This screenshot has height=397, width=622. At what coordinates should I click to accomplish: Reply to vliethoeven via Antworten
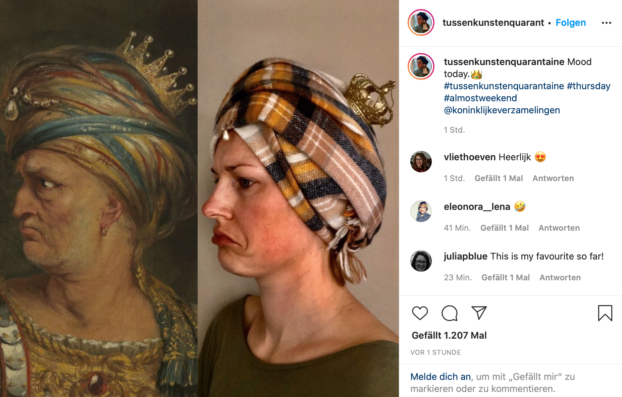click(553, 178)
